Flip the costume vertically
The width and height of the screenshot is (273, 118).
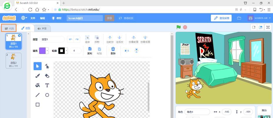136,51
